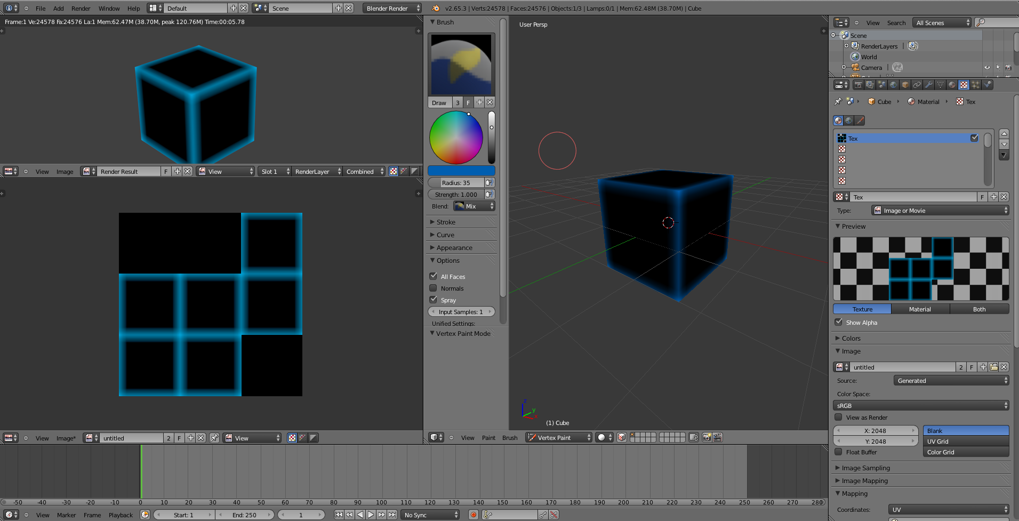Image resolution: width=1019 pixels, height=521 pixels.
Task: Open the texture Type dropdown Image or Movie
Action: (940, 211)
